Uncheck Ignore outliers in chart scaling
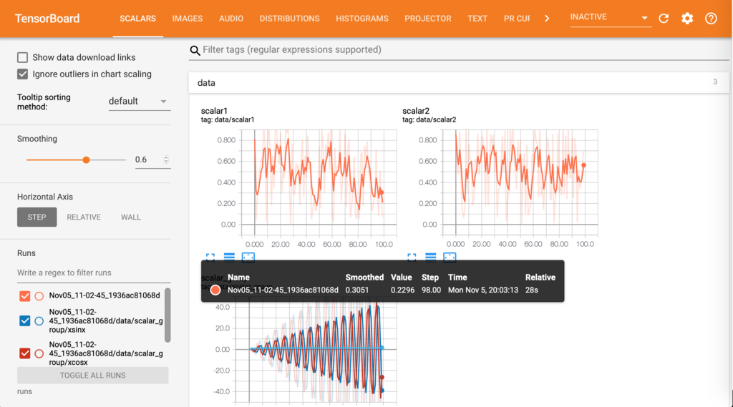Screen dimensions: 733x407 [22, 74]
